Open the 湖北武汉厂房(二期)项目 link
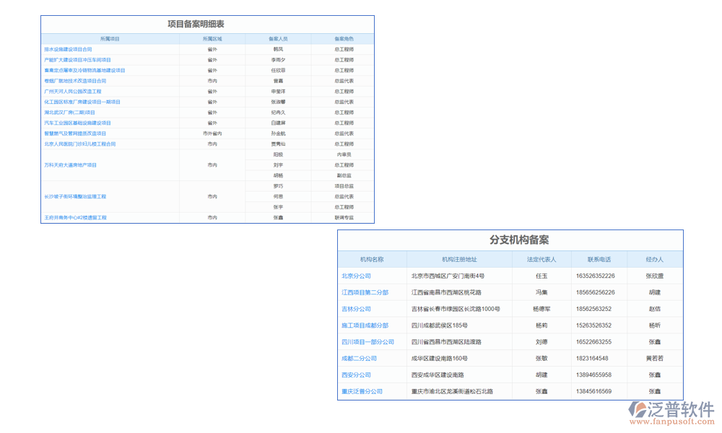Image resolution: width=722 pixels, height=433 pixels. point(69,112)
